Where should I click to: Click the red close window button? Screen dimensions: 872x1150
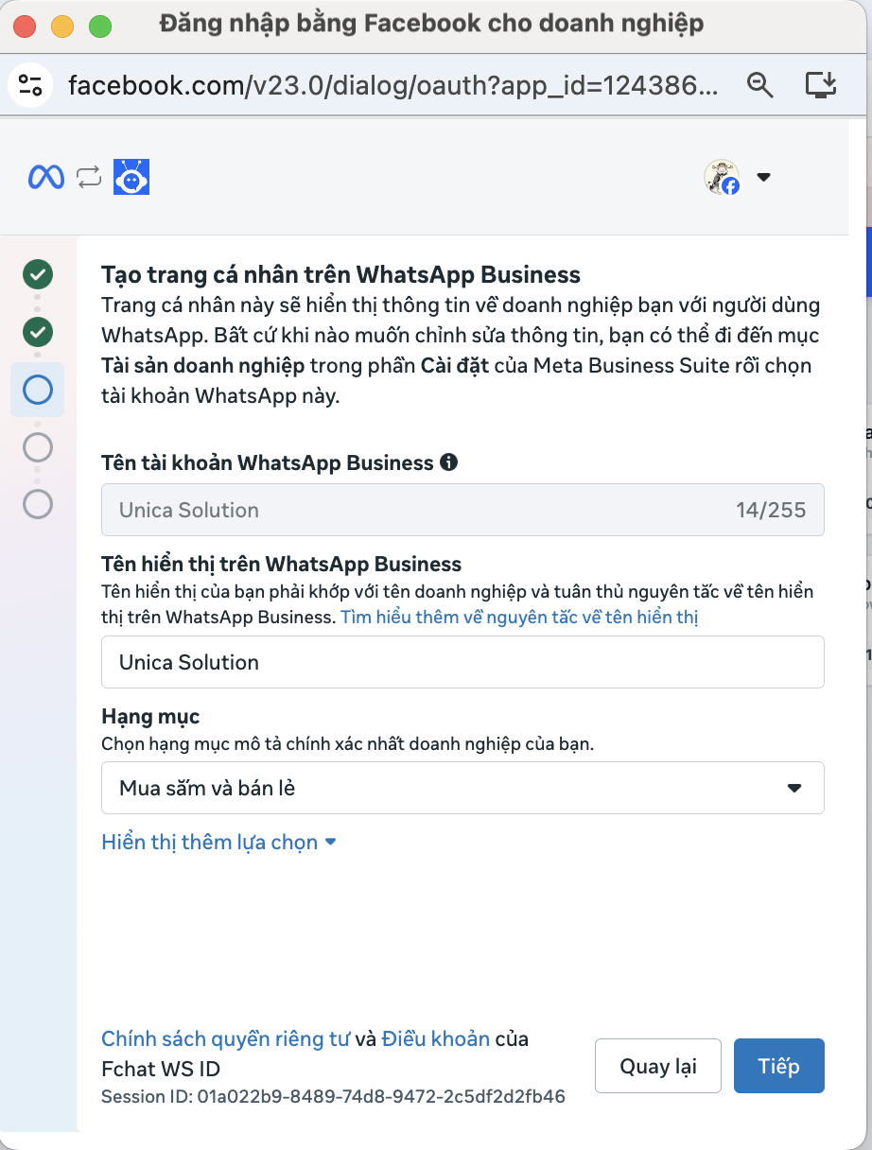pos(25,26)
